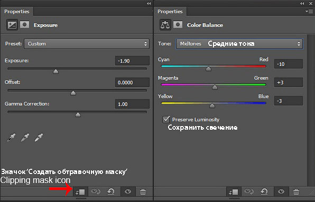Pick the gray point eyedropper

tap(25, 138)
